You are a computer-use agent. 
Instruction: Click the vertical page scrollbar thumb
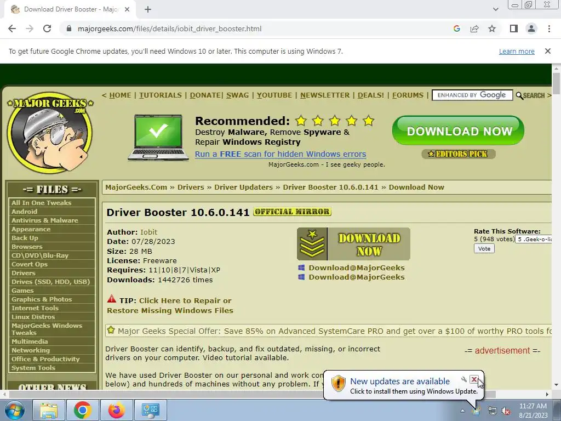pos(556,83)
